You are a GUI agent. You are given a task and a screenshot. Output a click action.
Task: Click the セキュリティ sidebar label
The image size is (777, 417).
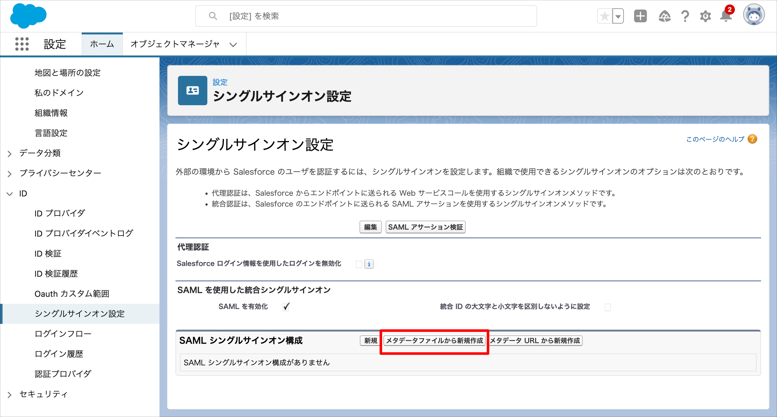click(x=44, y=394)
